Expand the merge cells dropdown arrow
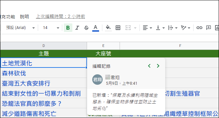 135,28
